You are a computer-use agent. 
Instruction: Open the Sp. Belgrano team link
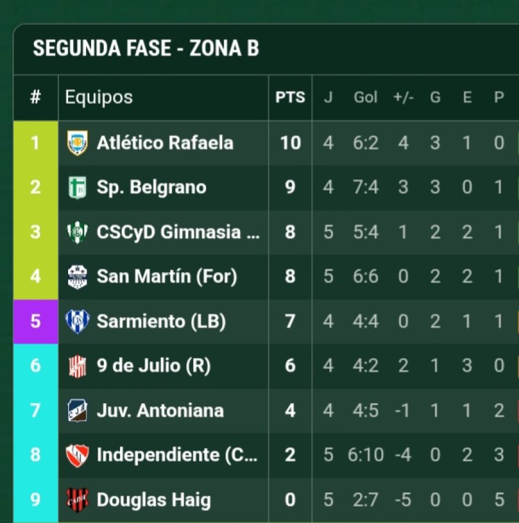click(x=151, y=187)
